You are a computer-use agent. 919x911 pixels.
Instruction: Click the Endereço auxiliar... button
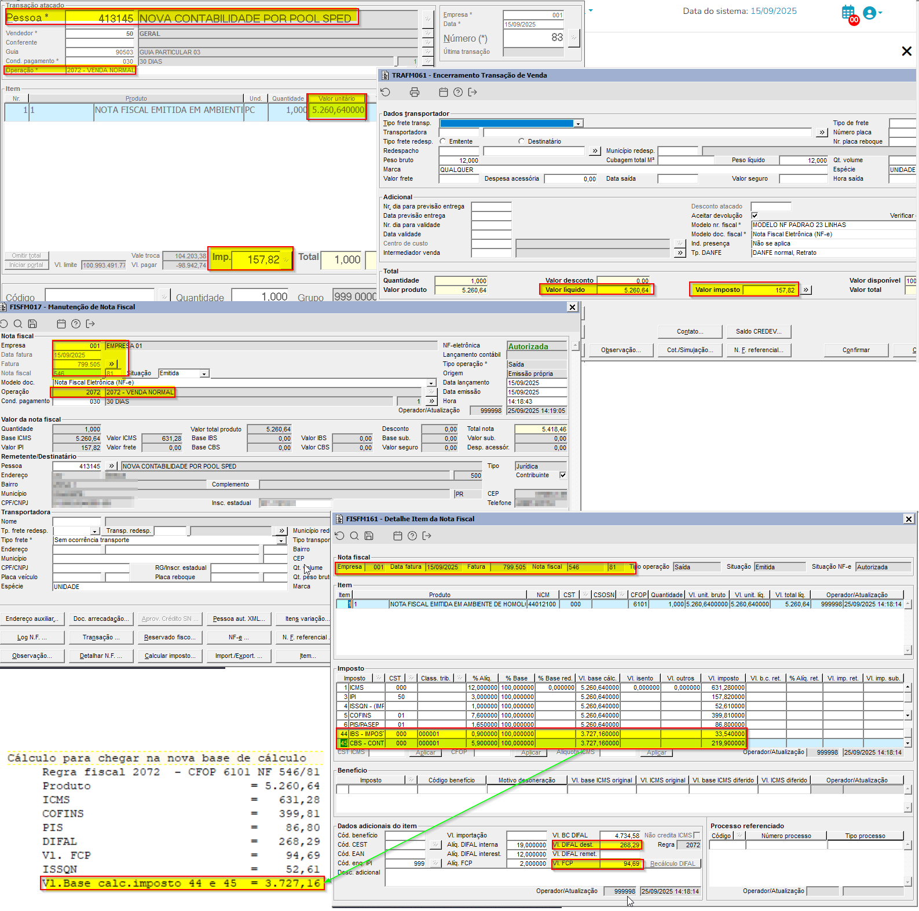(32, 619)
